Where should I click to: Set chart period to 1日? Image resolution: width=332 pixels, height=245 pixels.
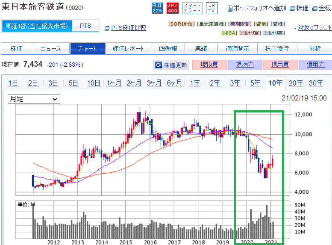pyautogui.click(x=13, y=83)
